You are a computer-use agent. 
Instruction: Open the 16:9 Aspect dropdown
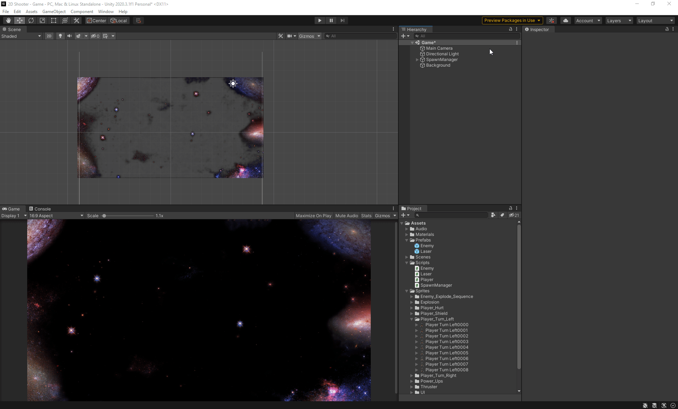pos(56,215)
